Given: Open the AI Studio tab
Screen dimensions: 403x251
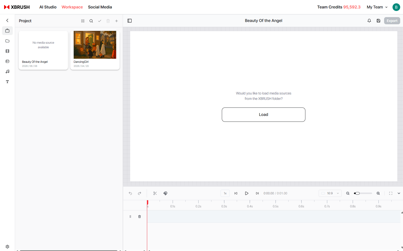Looking at the screenshot, I should pos(48,7).
